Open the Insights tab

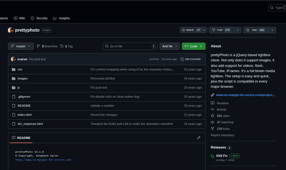61,18
